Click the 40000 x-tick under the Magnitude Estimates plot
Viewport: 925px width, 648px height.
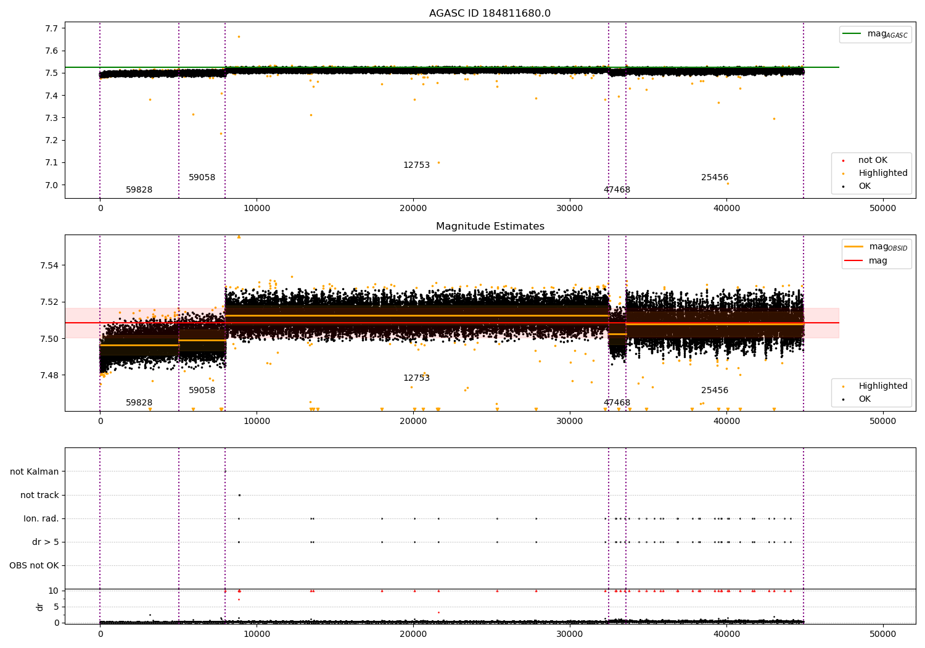[x=726, y=422]
